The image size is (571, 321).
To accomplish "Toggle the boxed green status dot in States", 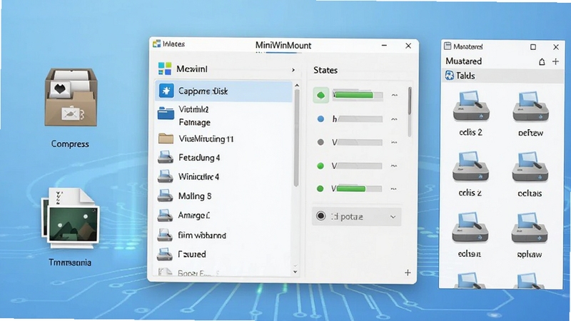I will coord(320,96).
